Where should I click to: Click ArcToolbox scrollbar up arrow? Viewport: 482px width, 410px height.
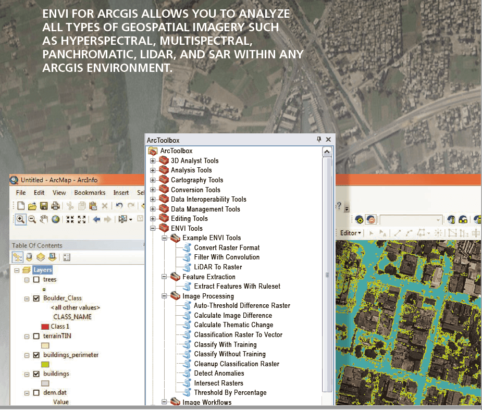(x=327, y=152)
